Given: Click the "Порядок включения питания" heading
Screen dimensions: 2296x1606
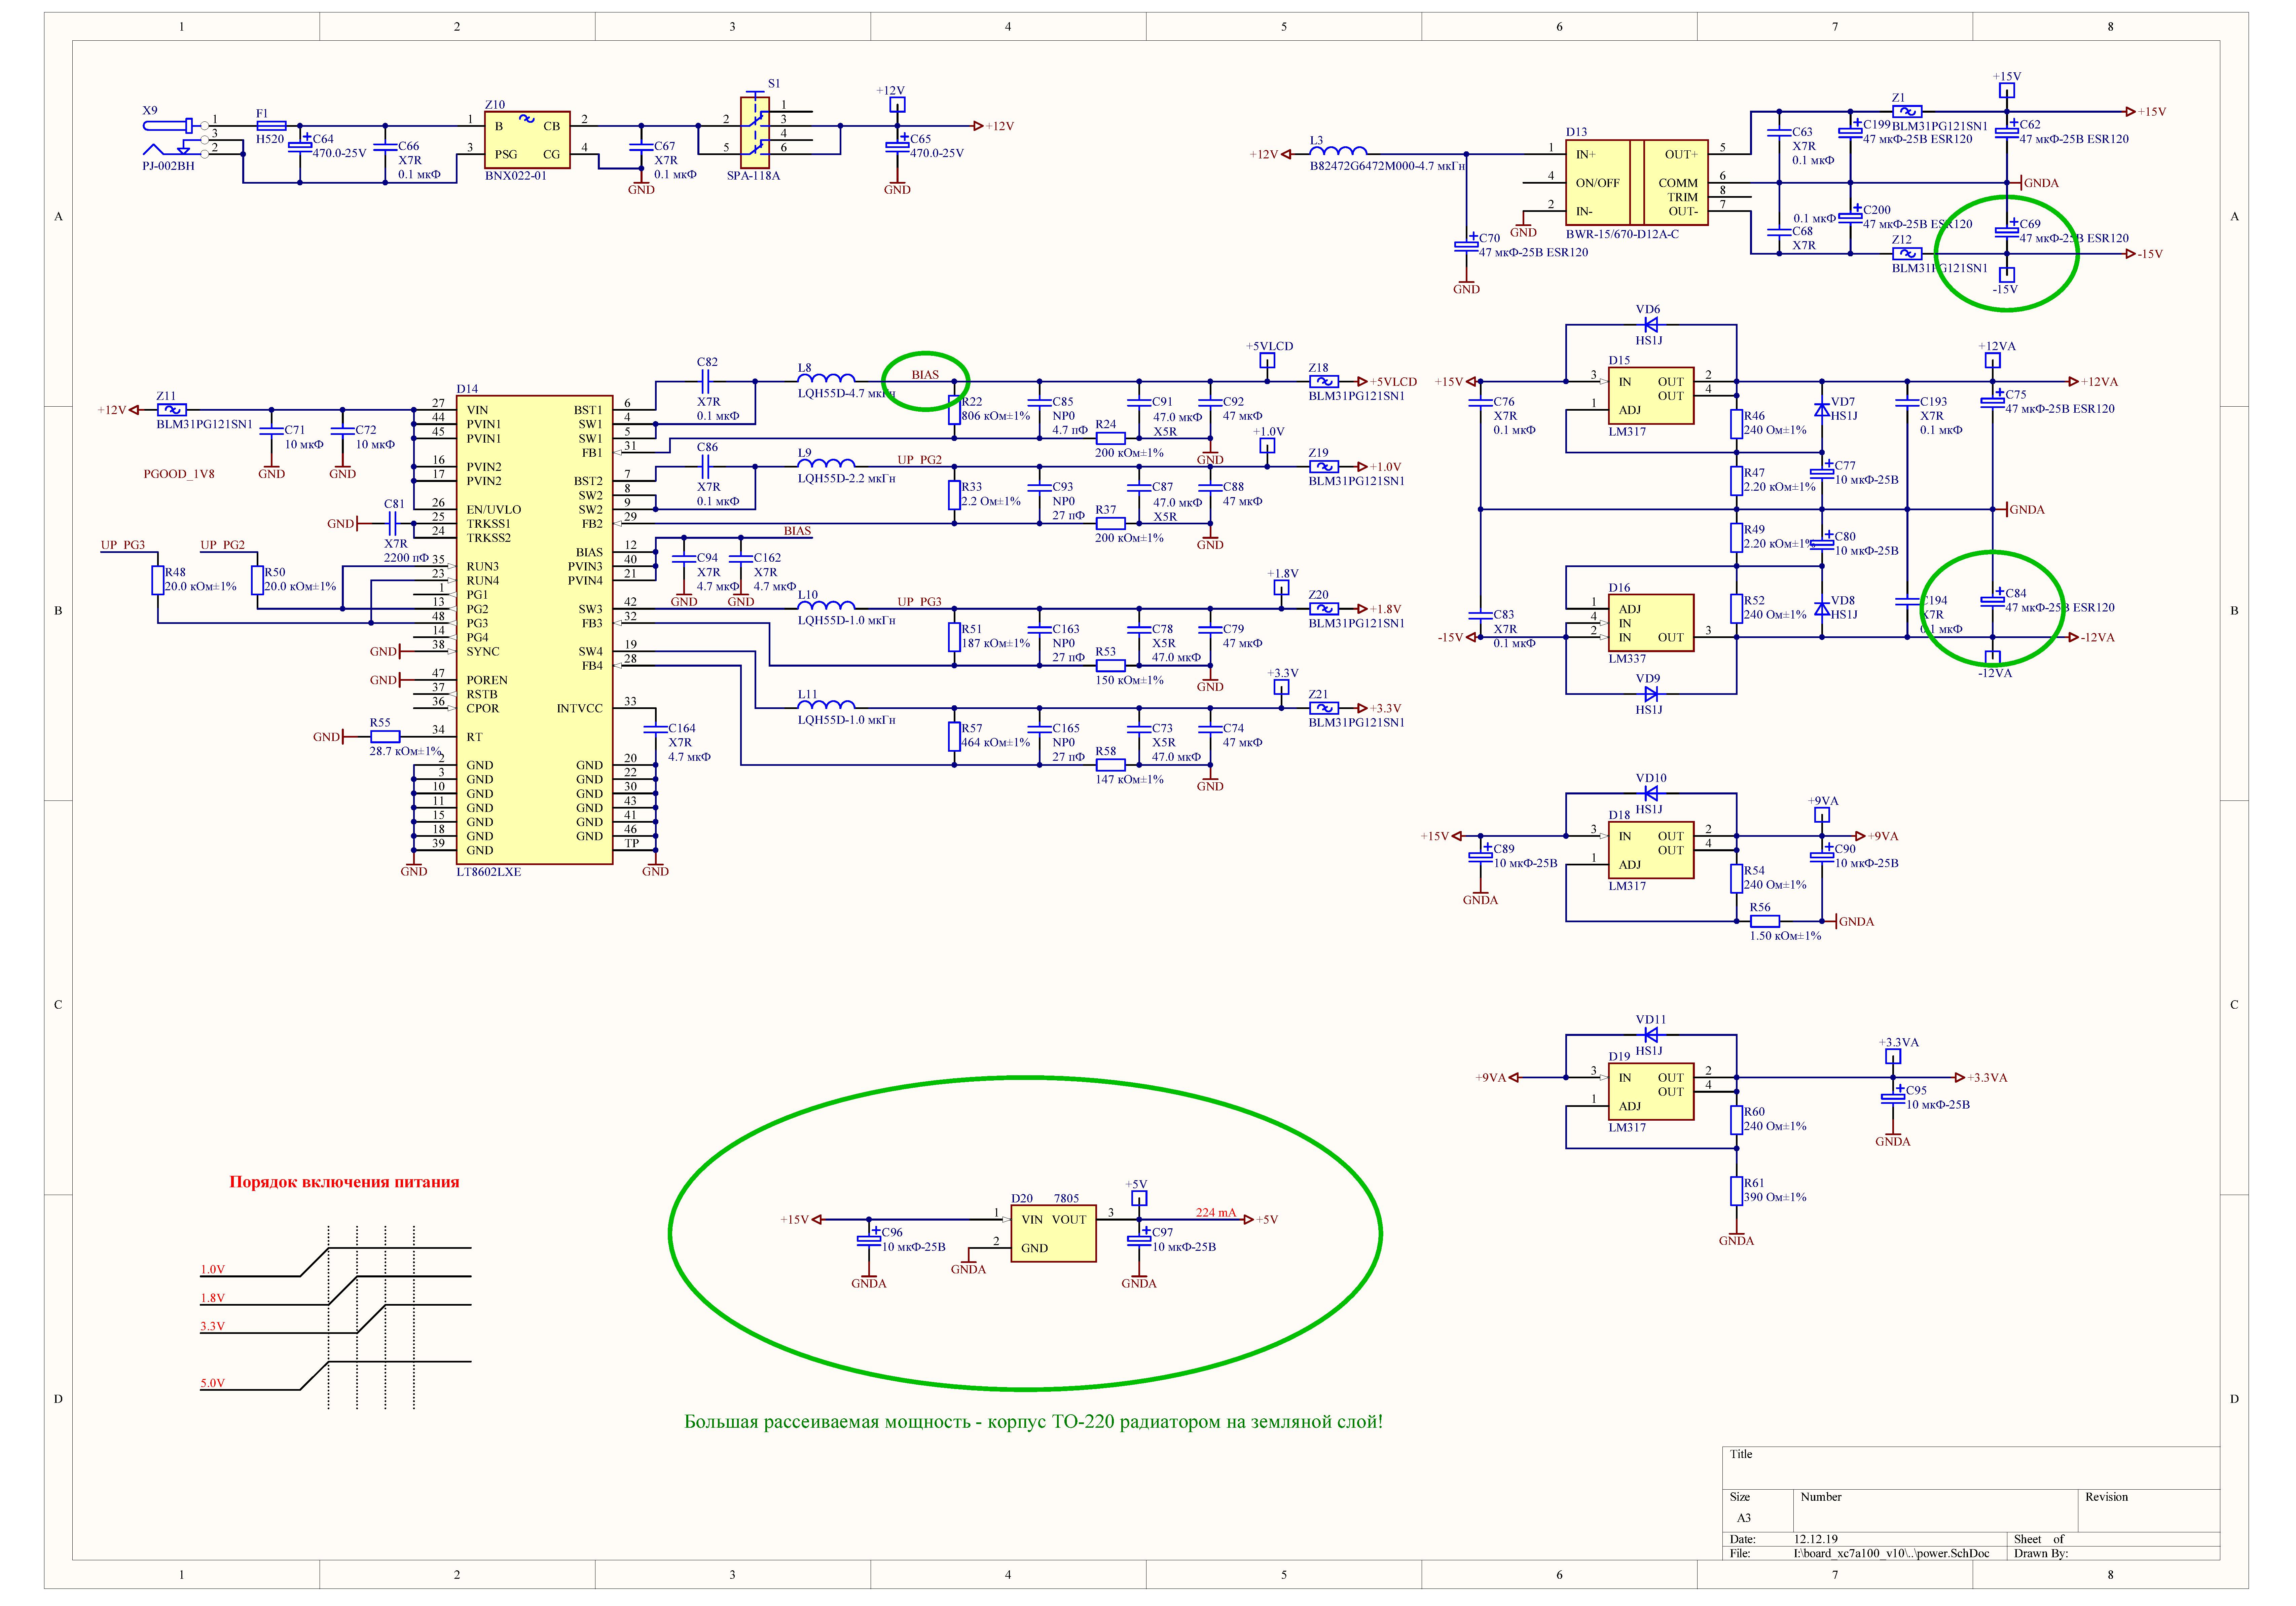Looking at the screenshot, I should click(x=344, y=1182).
